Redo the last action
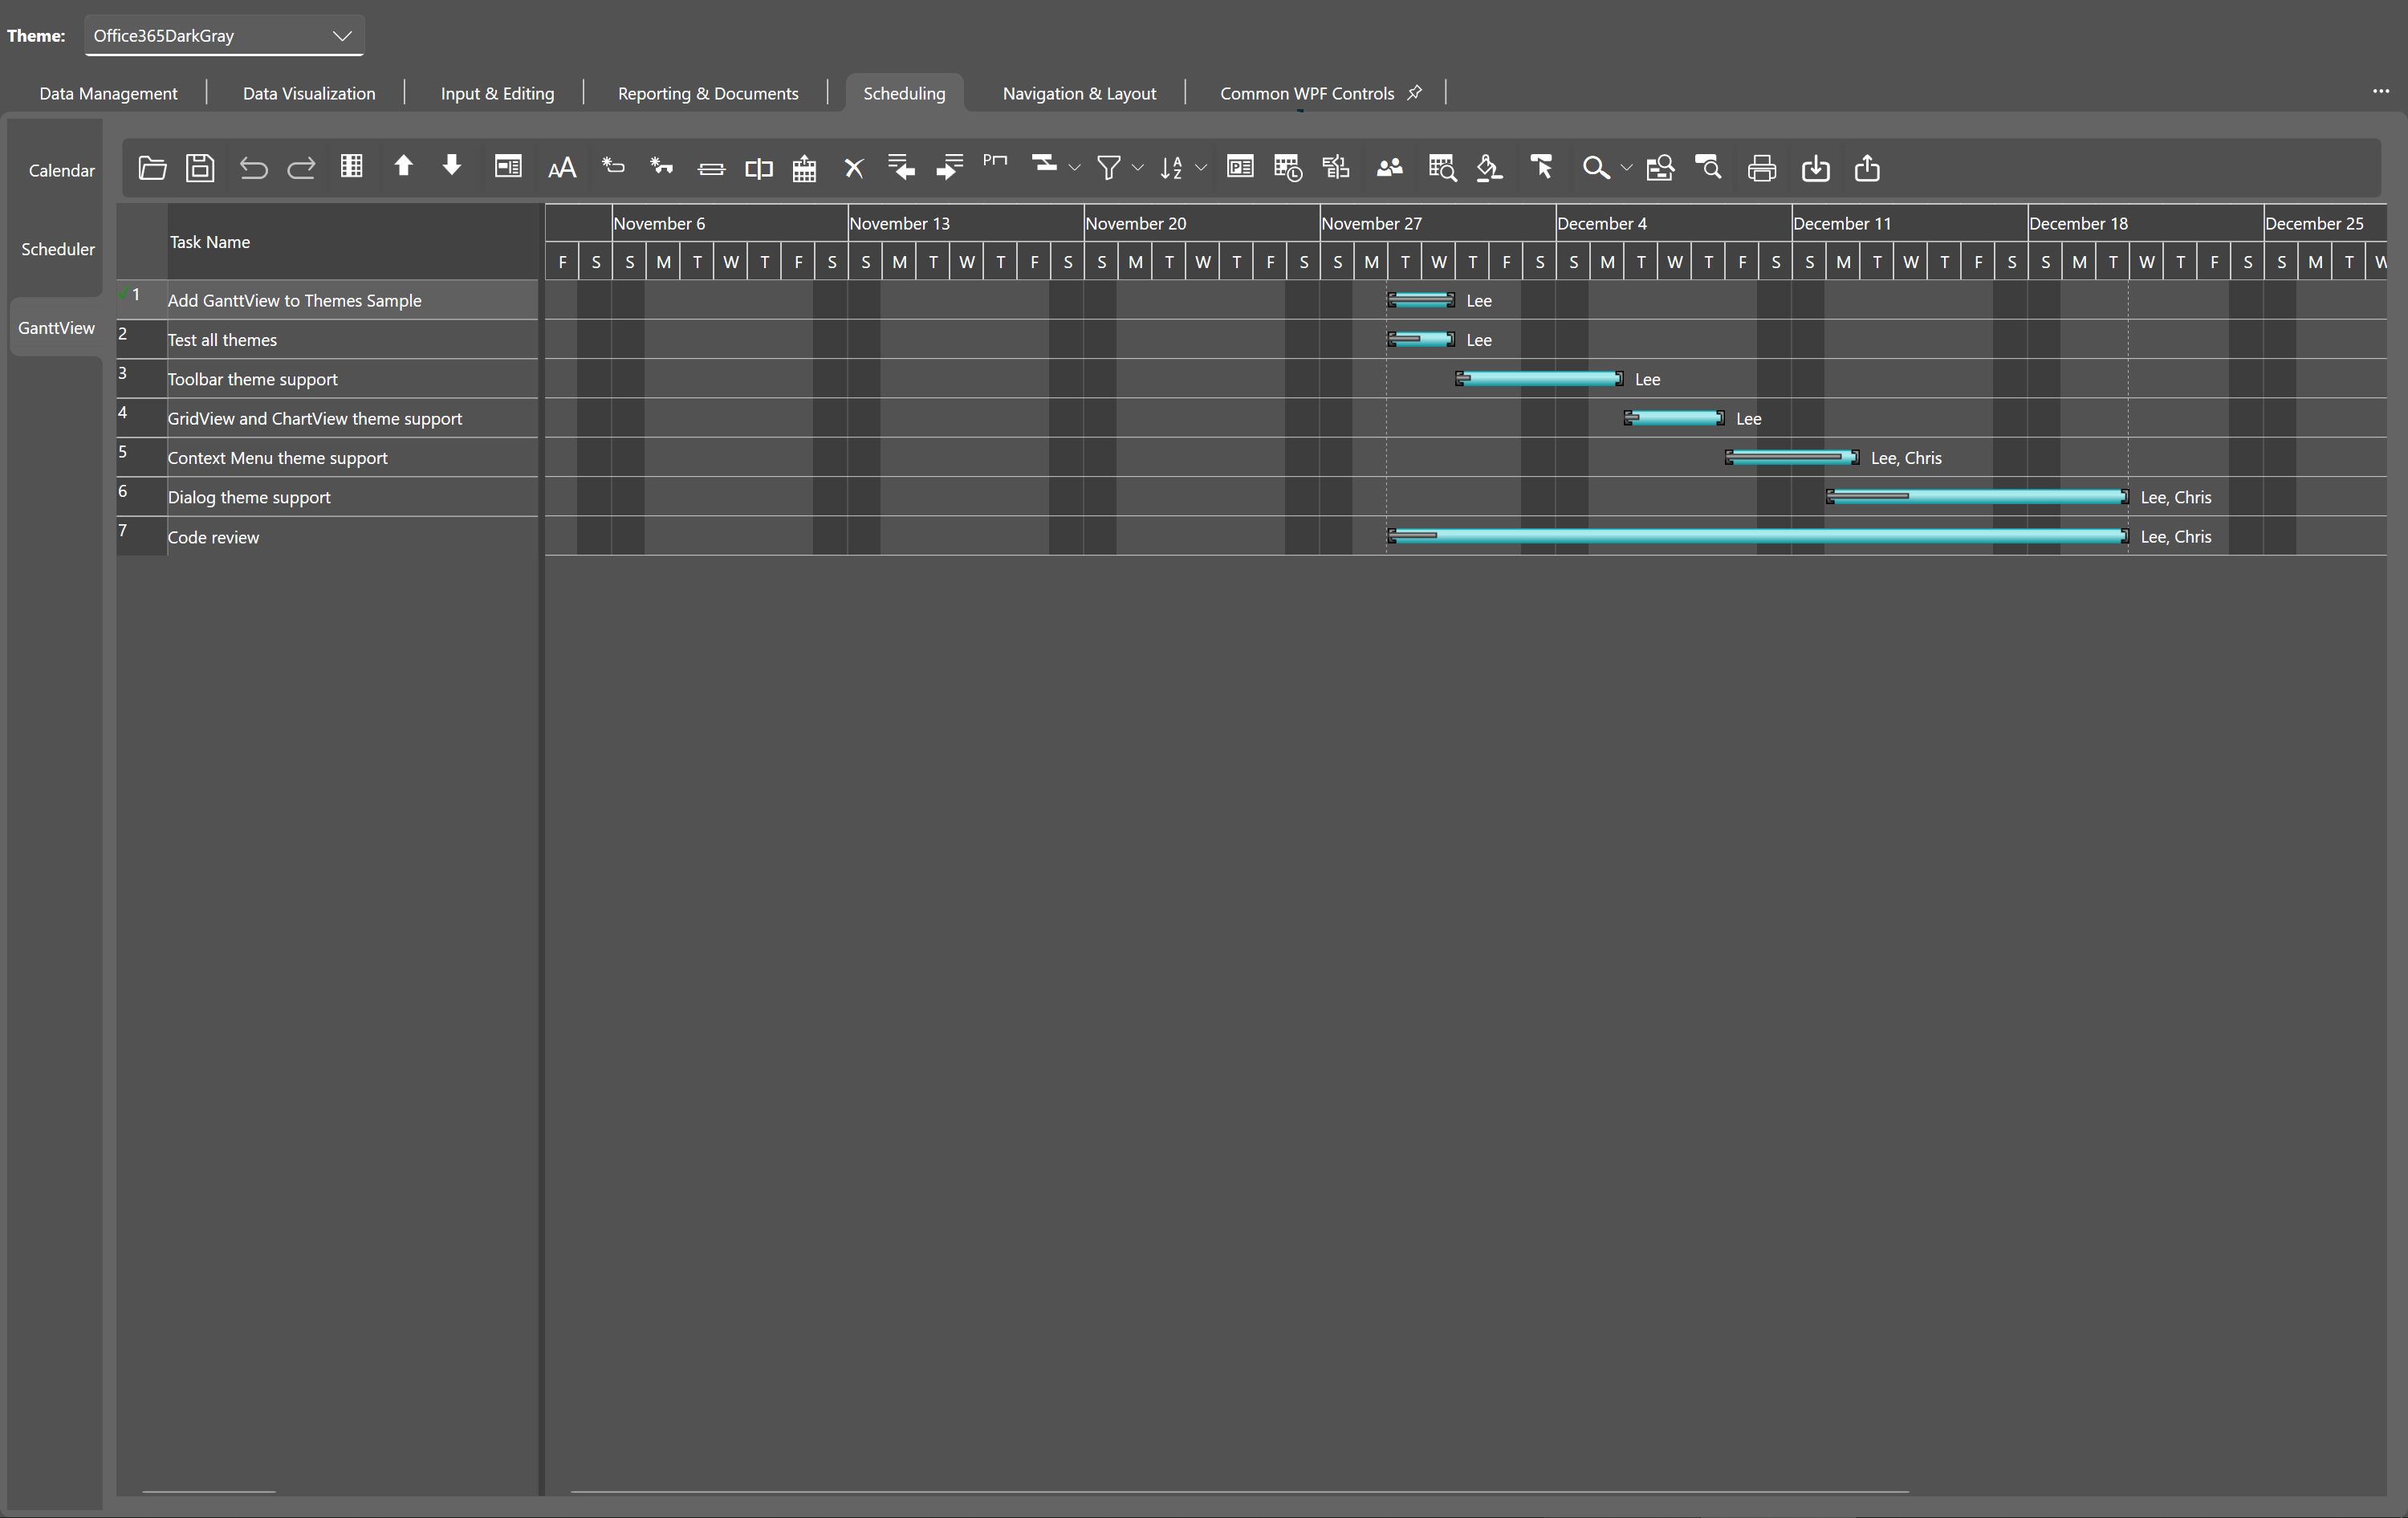Screen dimensions: 2408x1518 [301, 168]
